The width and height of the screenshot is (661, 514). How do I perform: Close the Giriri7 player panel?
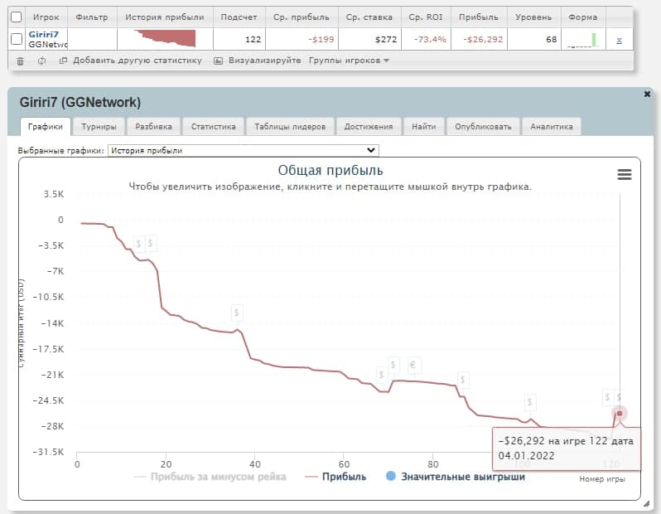647,95
